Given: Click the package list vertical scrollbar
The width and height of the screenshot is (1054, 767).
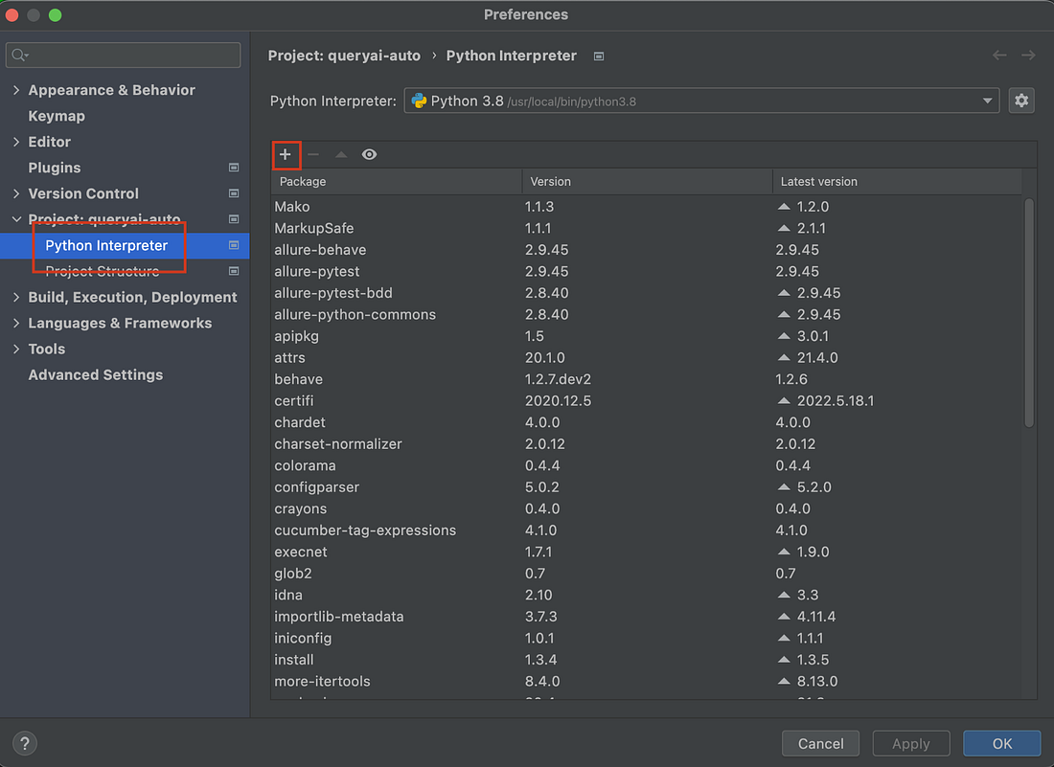Looking at the screenshot, I should tap(1028, 312).
